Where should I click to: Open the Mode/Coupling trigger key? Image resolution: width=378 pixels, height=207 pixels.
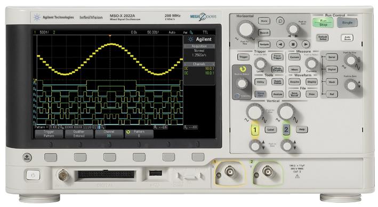tap(277, 70)
